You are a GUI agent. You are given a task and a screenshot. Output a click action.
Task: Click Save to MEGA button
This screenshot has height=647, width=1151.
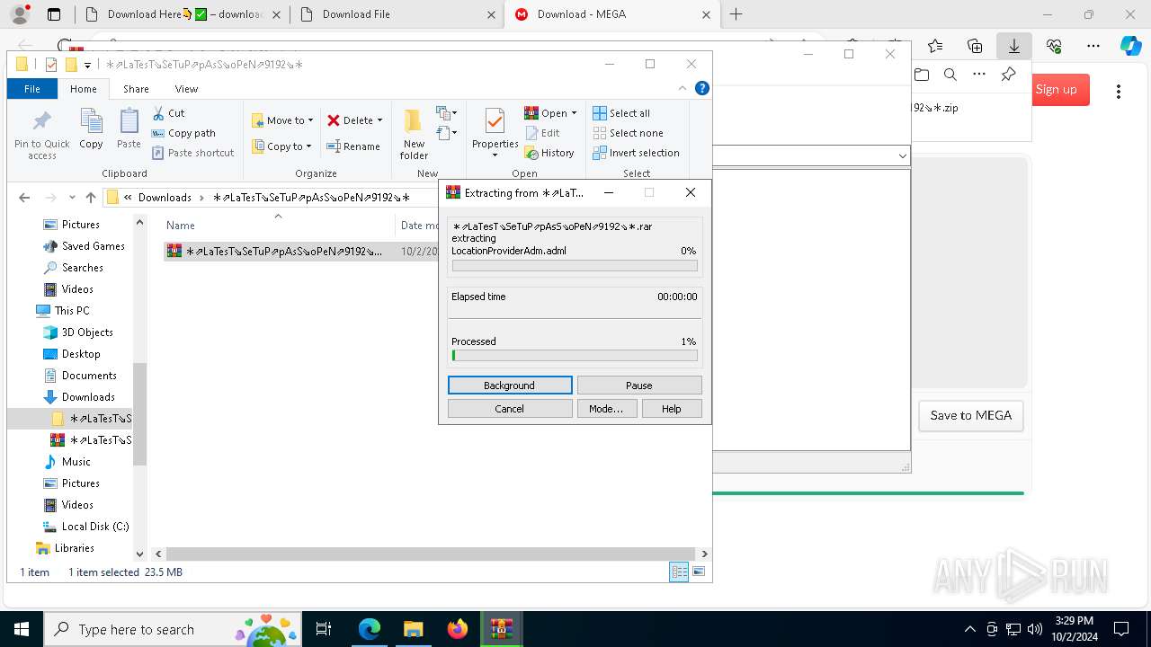pos(971,416)
